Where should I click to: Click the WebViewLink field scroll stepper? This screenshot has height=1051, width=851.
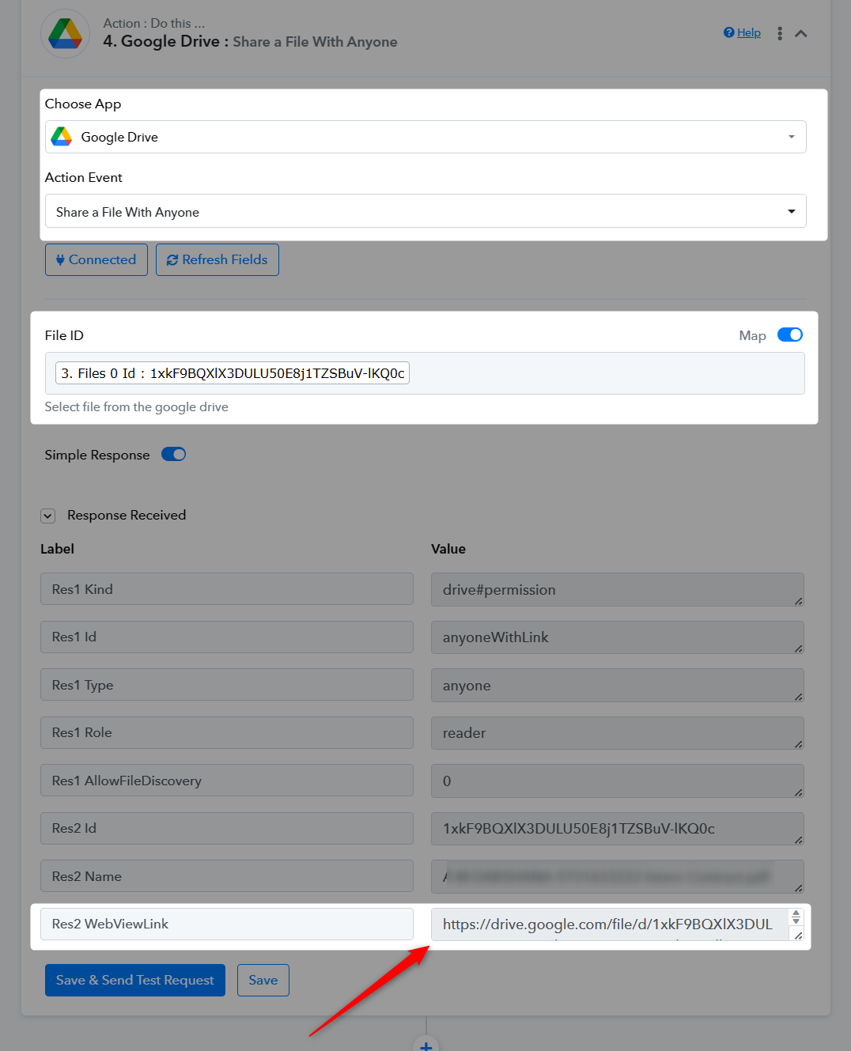796,917
